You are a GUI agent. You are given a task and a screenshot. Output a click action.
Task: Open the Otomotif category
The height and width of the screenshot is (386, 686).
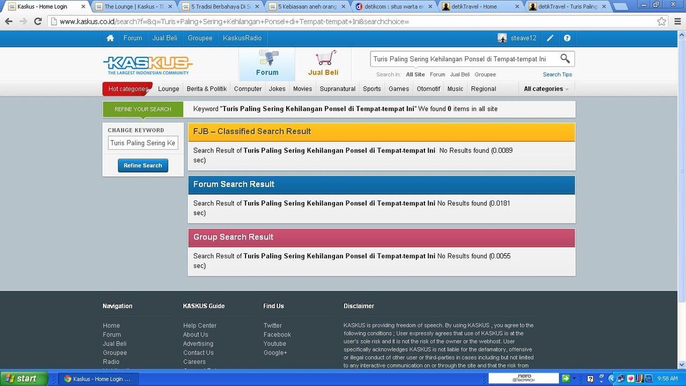428,89
